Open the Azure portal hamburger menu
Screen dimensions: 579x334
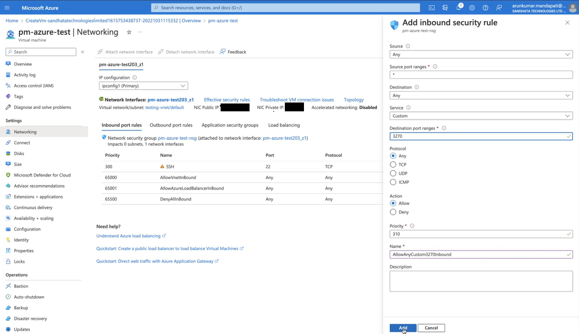[7, 8]
